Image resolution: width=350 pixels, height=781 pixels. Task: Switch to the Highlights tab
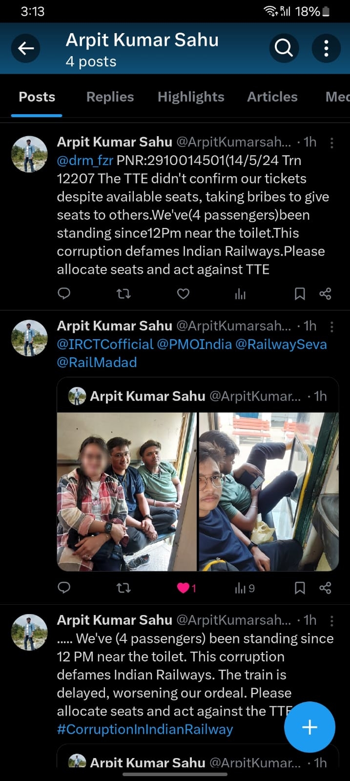[x=191, y=97]
